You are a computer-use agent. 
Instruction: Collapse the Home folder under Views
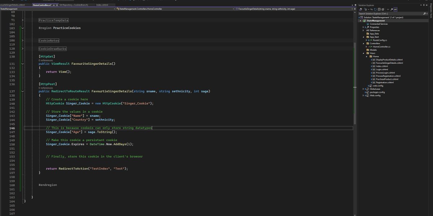(x=367, y=56)
